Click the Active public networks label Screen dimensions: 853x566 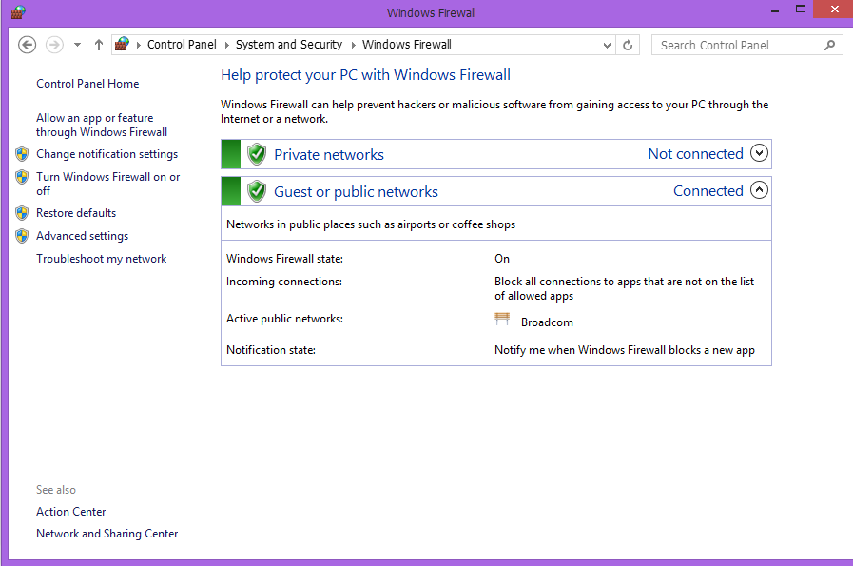tap(284, 319)
